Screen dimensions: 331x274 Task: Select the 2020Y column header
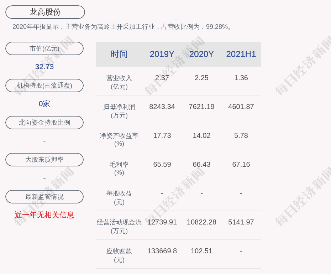(x=201, y=54)
